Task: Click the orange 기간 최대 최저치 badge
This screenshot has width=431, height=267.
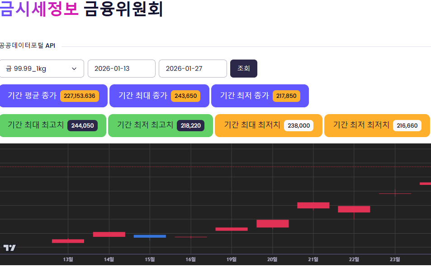Action: tap(268, 125)
